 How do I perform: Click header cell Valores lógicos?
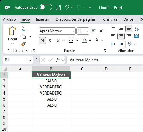click(x=51, y=75)
